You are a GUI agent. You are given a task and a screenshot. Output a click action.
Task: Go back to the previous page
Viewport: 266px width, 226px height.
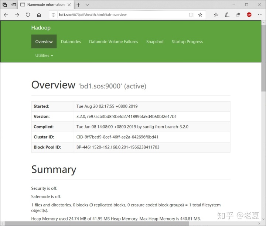6,15
